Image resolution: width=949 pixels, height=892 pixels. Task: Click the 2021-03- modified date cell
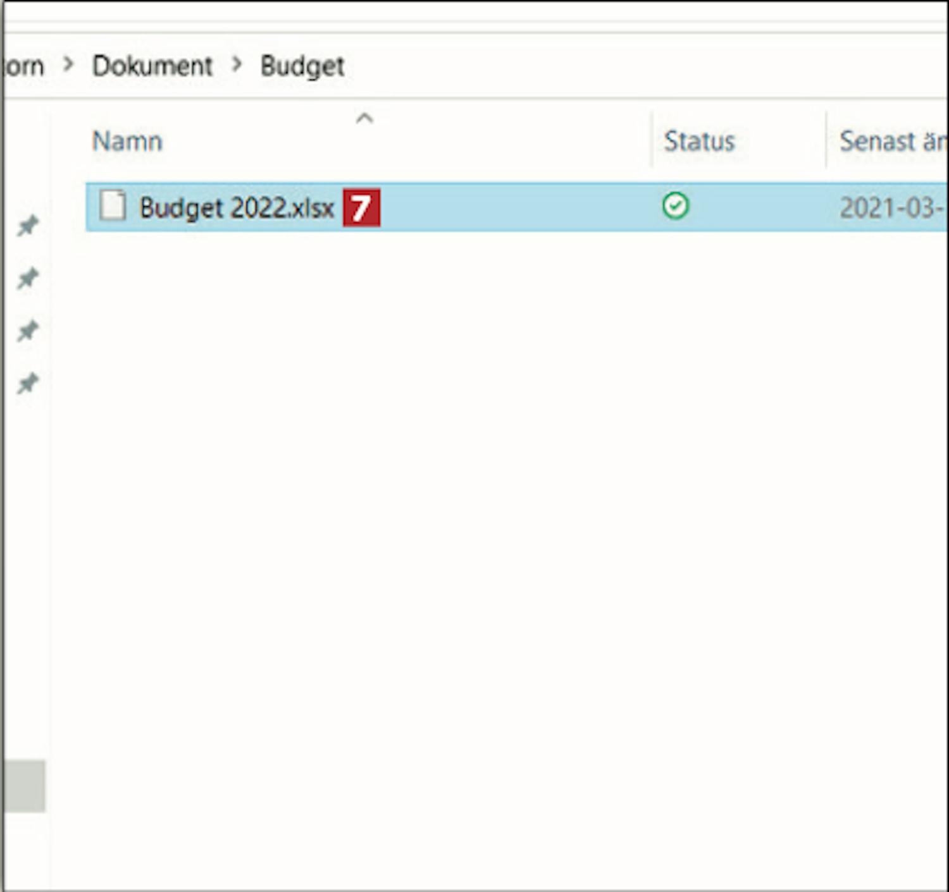(x=893, y=207)
